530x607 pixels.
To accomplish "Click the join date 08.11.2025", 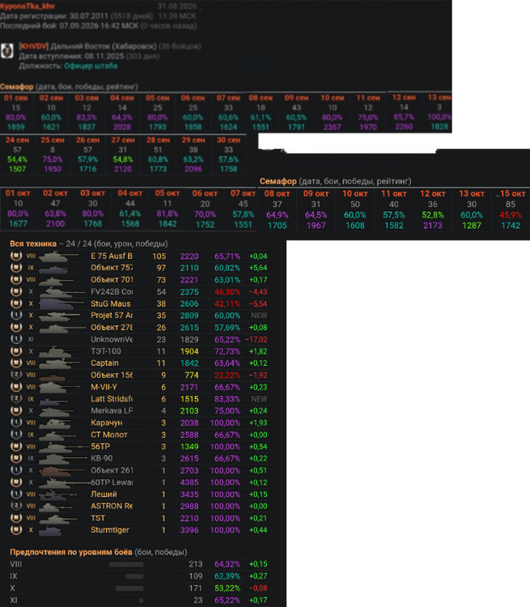I will tap(104, 56).
